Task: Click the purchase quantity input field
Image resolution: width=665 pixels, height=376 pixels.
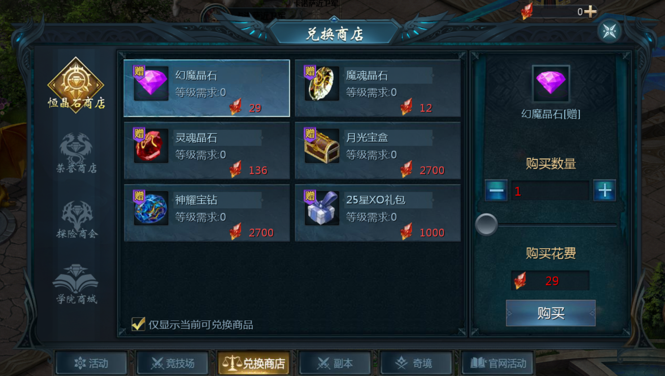Action: pyautogui.click(x=550, y=191)
